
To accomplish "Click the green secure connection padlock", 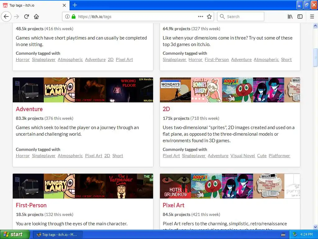I will click(x=73, y=17).
